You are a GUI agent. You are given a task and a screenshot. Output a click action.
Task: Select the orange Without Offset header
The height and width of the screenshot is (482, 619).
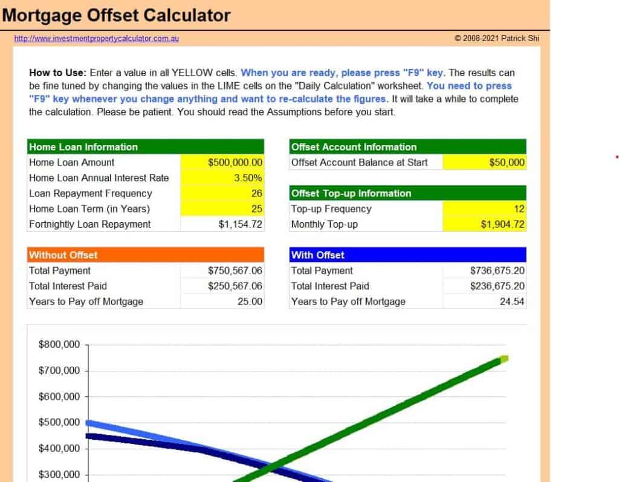pos(145,255)
